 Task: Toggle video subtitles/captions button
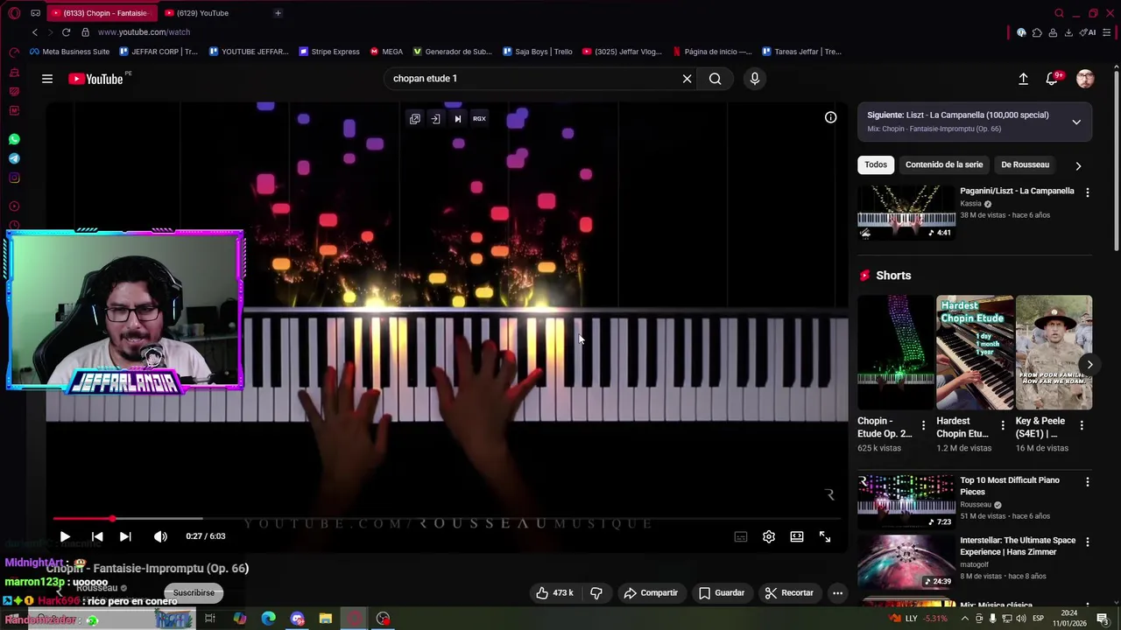pos(741,536)
